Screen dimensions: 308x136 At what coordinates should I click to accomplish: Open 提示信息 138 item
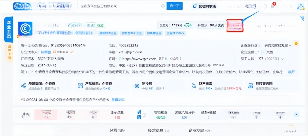click(117, 115)
